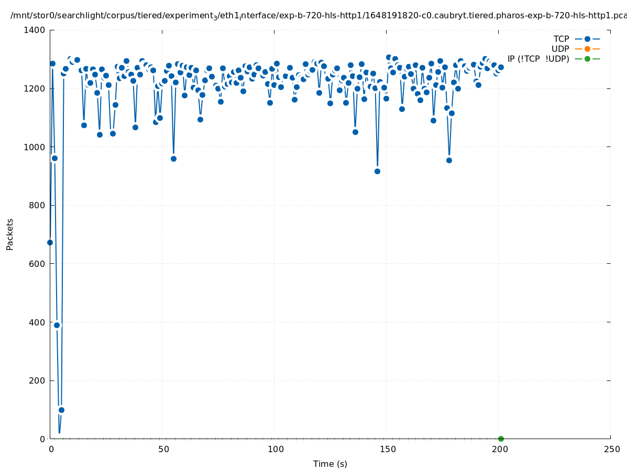Image resolution: width=627 pixels, height=471 pixels.
Task: Click the 1400 y-axis tick label
Action: click(x=35, y=30)
